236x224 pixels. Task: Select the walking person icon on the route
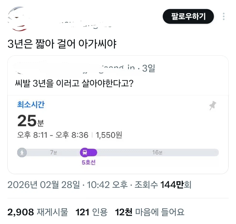[x=22, y=152]
